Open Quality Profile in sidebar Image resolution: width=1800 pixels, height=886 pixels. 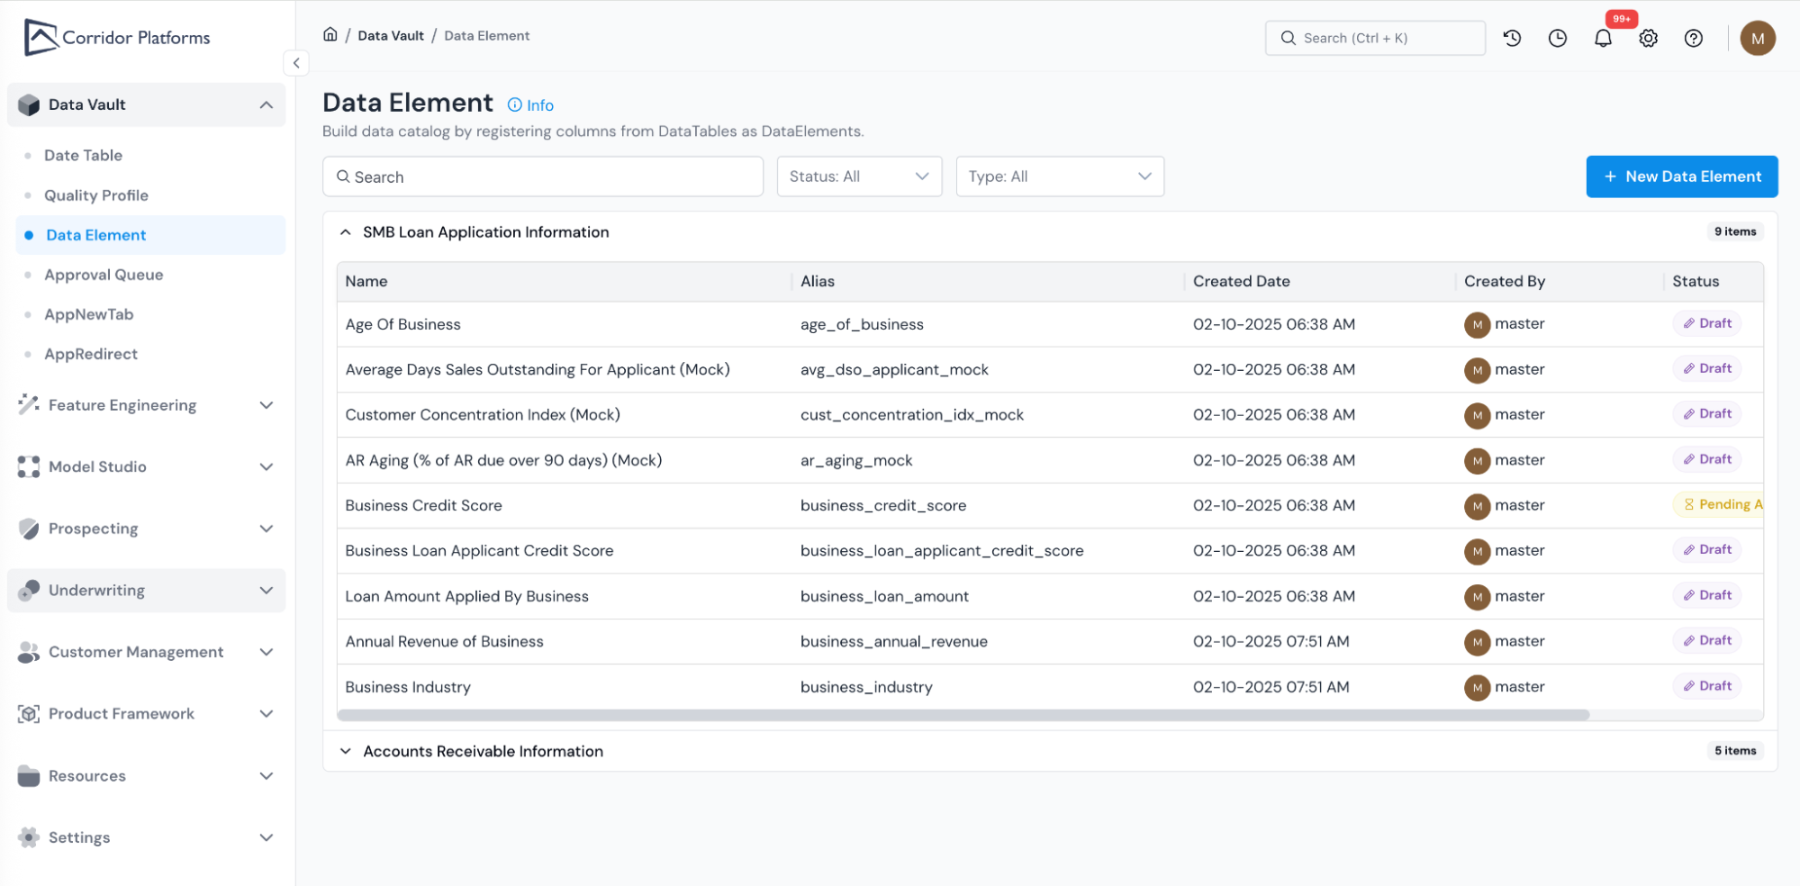(x=96, y=195)
